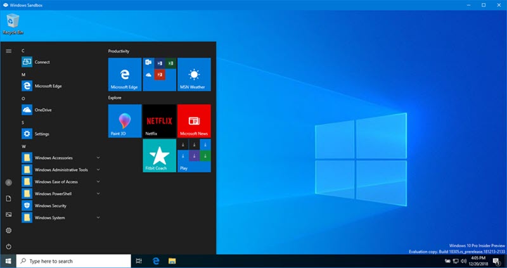
Task: Expand the Windows PowerShell folder
Action: tap(61, 194)
